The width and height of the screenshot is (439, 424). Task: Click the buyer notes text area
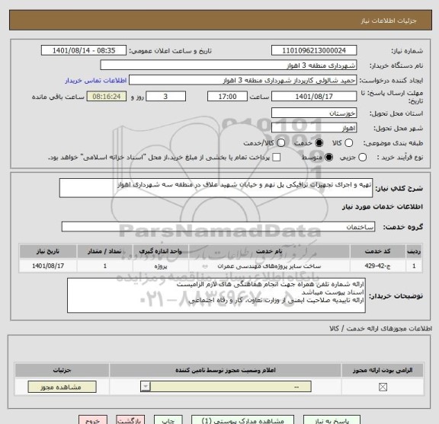[x=216, y=295]
